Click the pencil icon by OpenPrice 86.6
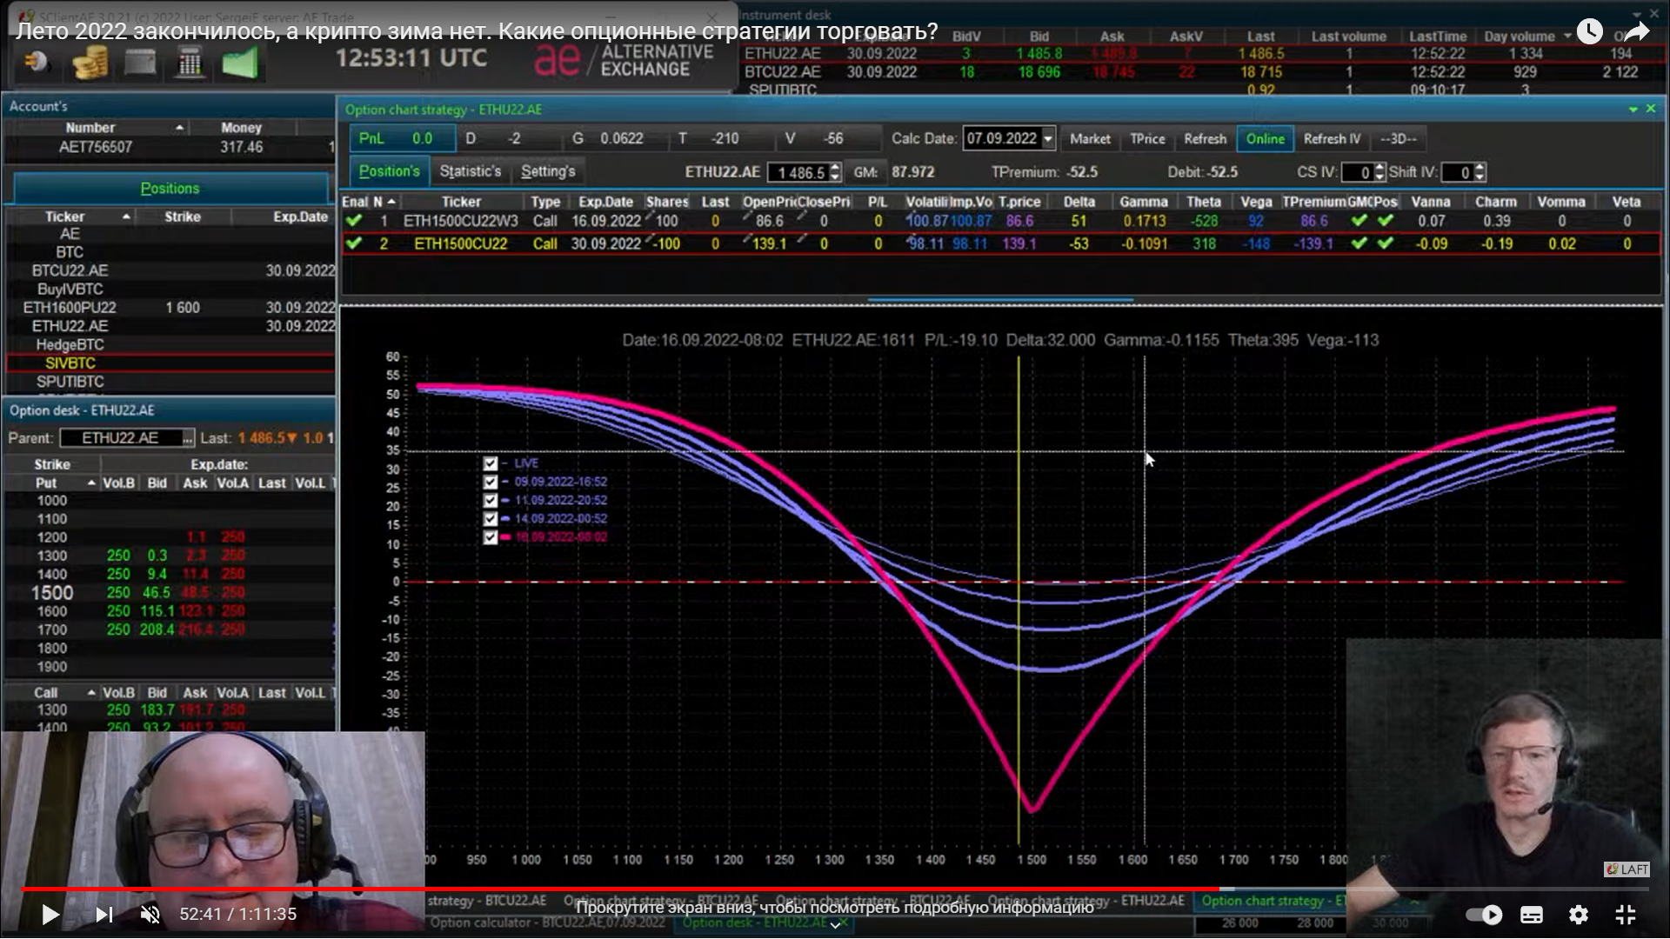This screenshot has height=939, width=1670. (x=747, y=215)
